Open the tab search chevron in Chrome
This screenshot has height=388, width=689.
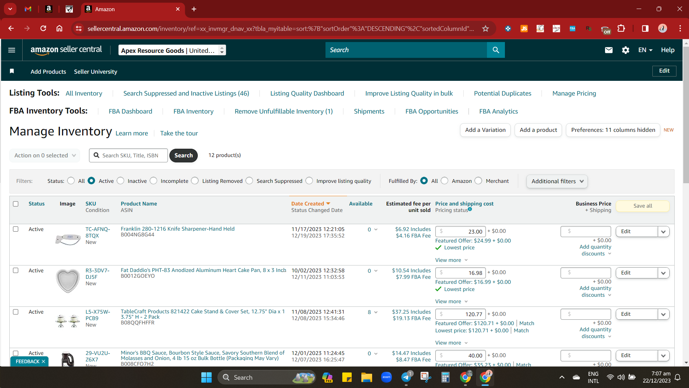pyautogui.click(x=10, y=9)
